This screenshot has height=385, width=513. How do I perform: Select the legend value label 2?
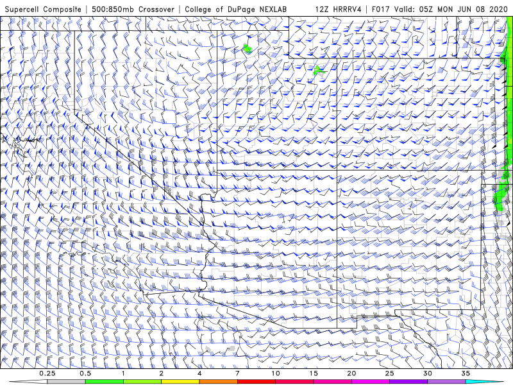(162, 373)
